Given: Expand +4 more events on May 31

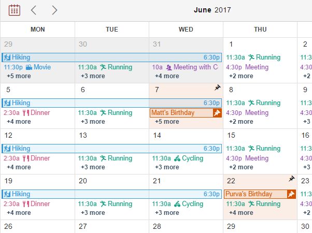Looking at the screenshot, I should (167, 76).
